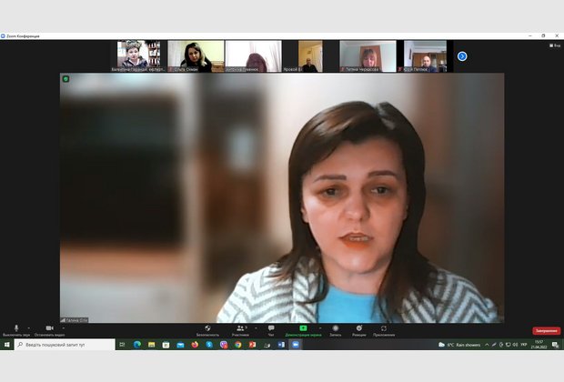Stop video using the camera button

[x=49, y=327]
